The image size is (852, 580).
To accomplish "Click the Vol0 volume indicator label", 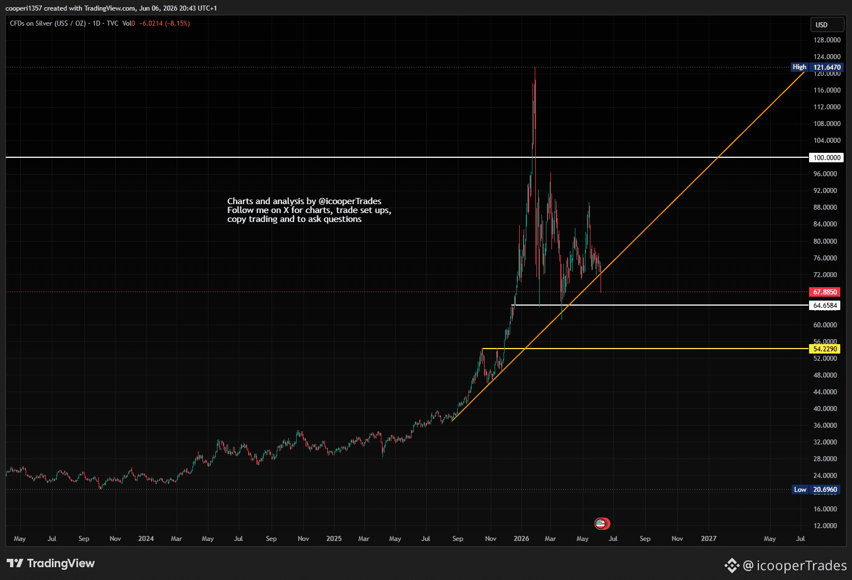I will pos(129,23).
